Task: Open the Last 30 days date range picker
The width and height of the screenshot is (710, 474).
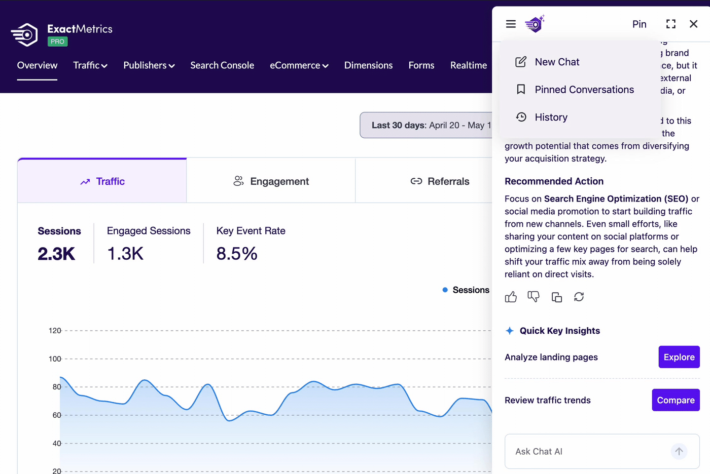Action: coord(426,125)
